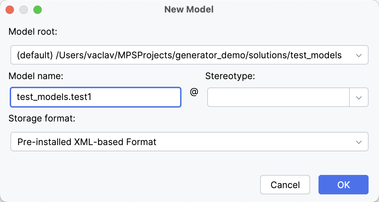Click the "Model root:" label

(x=33, y=32)
